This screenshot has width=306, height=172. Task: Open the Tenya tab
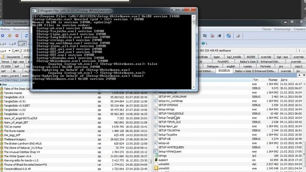[5, 62]
